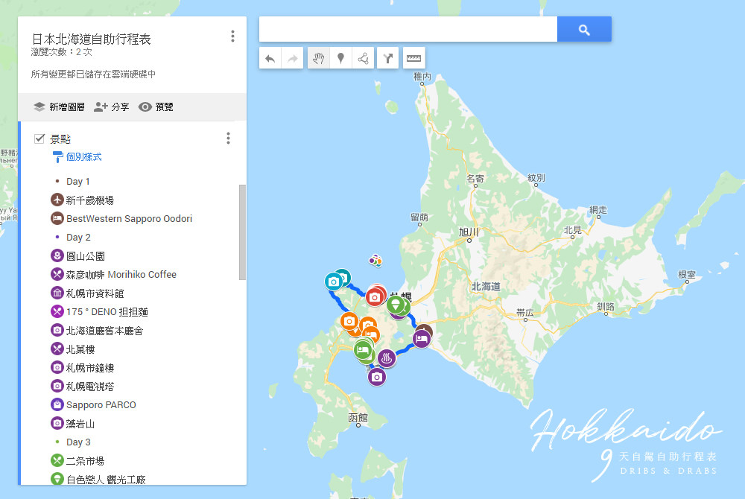Image resolution: width=745 pixels, height=499 pixels.
Task: Click the 稚內 city label on map
Action: click(x=422, y=77)
